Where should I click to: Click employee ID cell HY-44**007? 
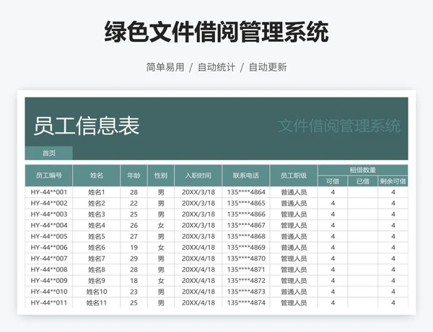[49, 258]
